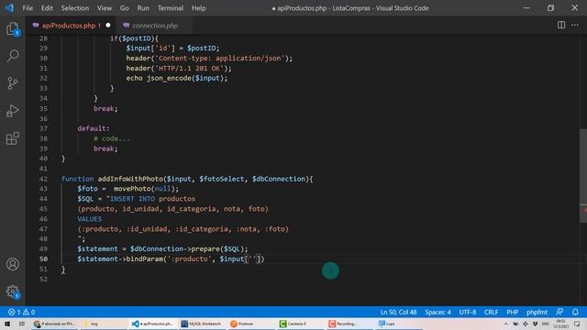This screenshot has height=330, width=587.
Task: Split the editor to the right
Action: click(561, 25)
